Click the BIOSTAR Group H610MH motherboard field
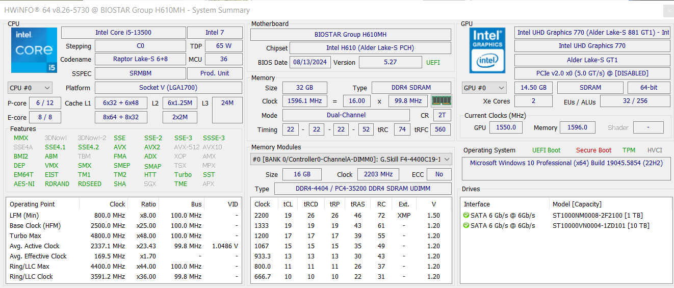Image resolution: width=674 pixels, height=288 pixels. pyautogui.click(x=351, y=34)
